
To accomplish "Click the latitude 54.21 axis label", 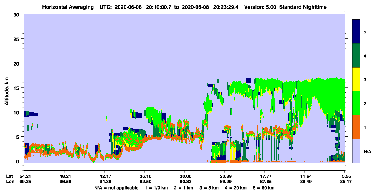I will pos(24,176).
